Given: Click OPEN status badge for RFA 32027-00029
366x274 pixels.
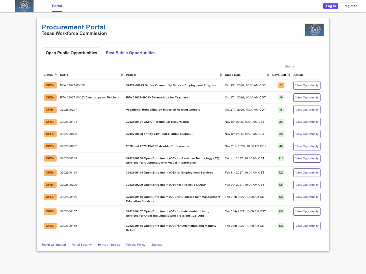Looking at the screenshot, I should [50, 85].
